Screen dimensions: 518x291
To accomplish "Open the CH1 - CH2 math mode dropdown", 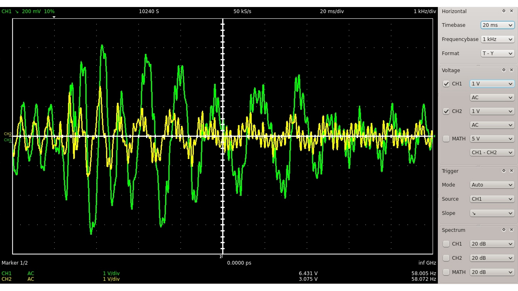I will tap(492, 153).
